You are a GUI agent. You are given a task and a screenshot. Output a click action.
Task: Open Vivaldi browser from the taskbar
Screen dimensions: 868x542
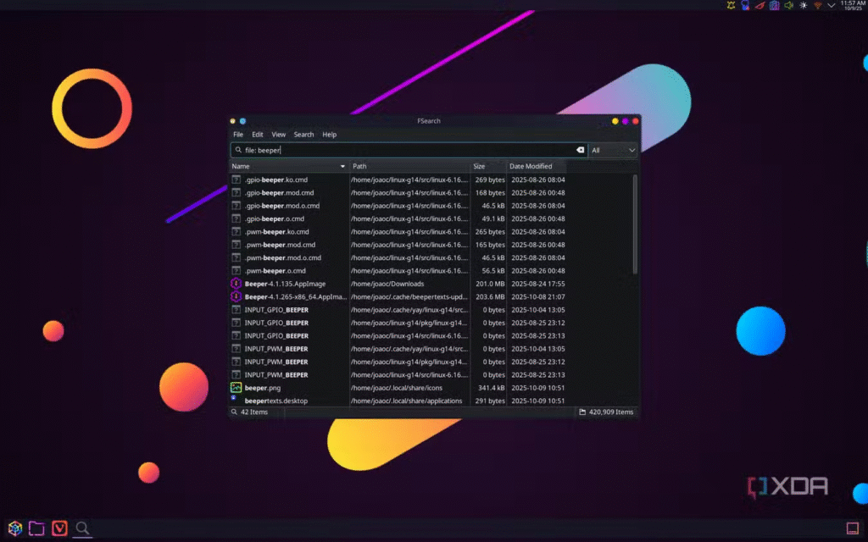tap(59, 528)
